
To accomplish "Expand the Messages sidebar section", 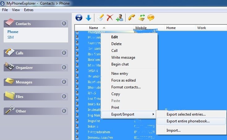I will click(x=64, y=82).
